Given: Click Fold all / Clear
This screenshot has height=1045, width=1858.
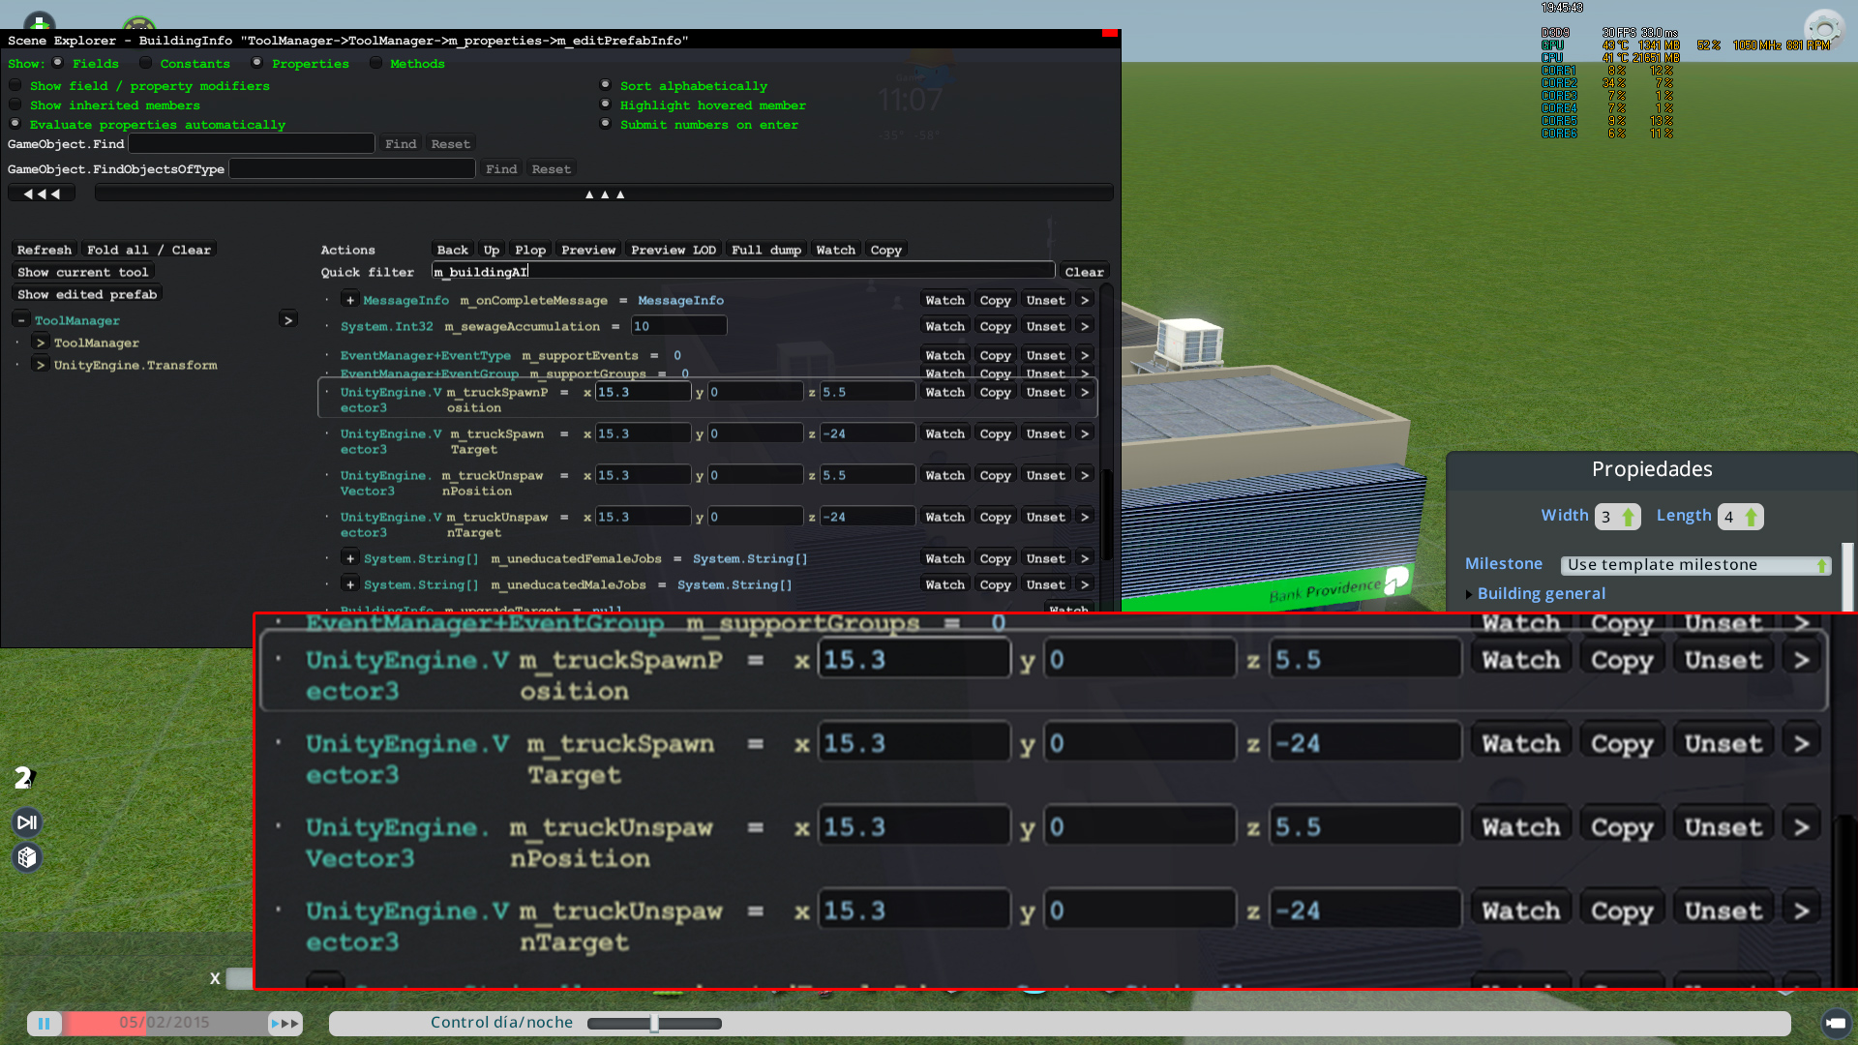Looking at the screenshot, I should point(149,250).
